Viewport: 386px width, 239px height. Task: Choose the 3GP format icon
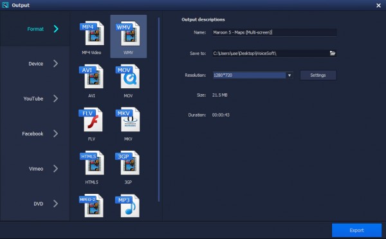(127, 163)
